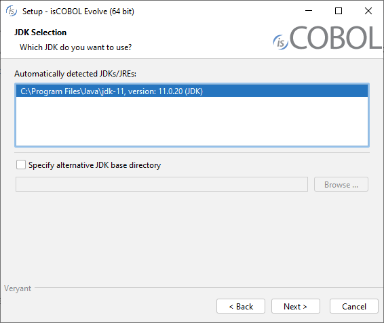Enable Specify alternative JDK base directory checkbox
This screenshot has height=323, width=384.
click(21, 165)
